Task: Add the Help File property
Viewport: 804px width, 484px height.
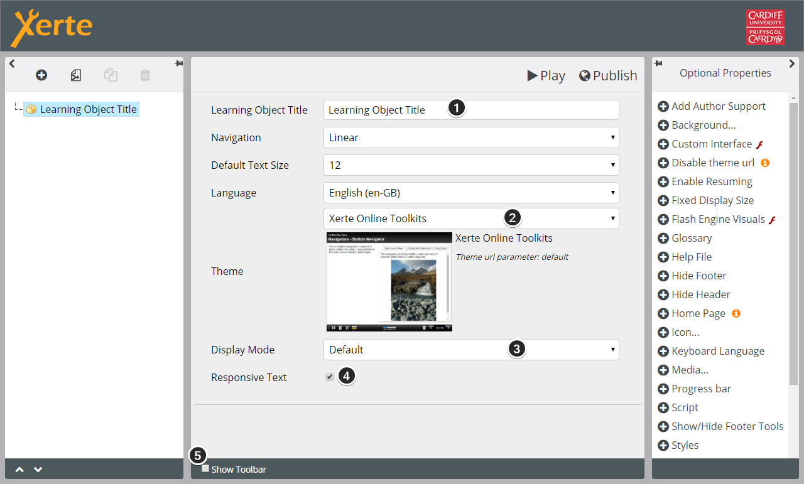Action: 685,257
